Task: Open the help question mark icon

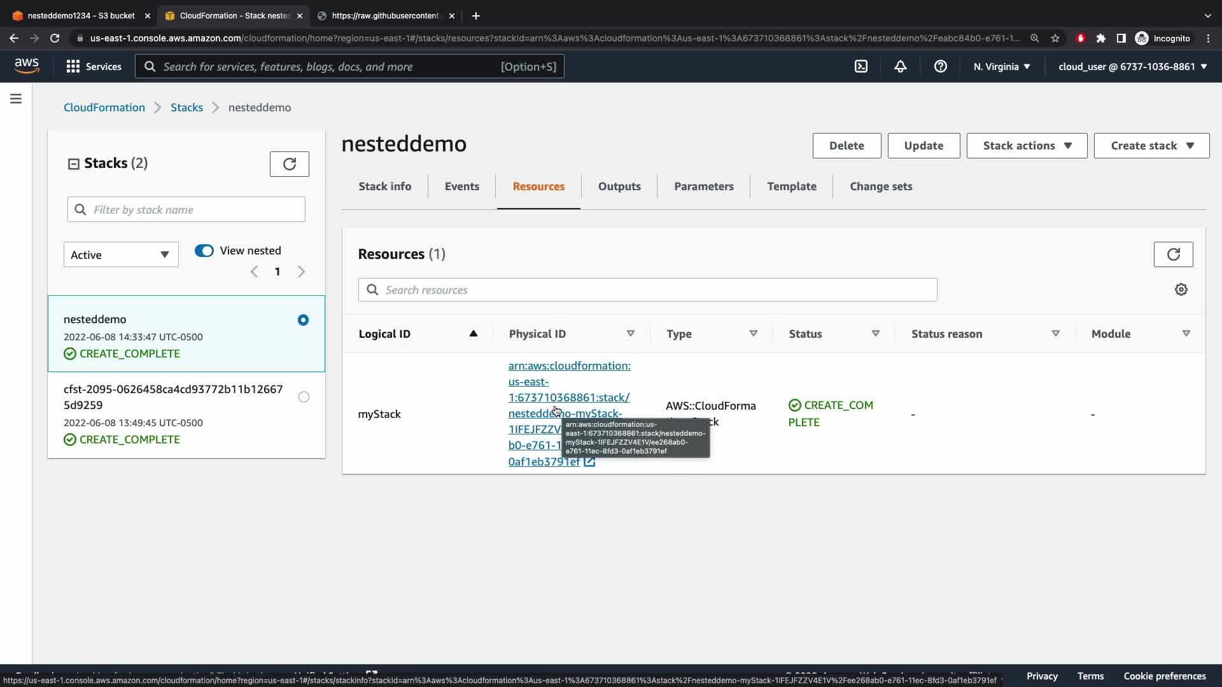Action: [940, 66]
